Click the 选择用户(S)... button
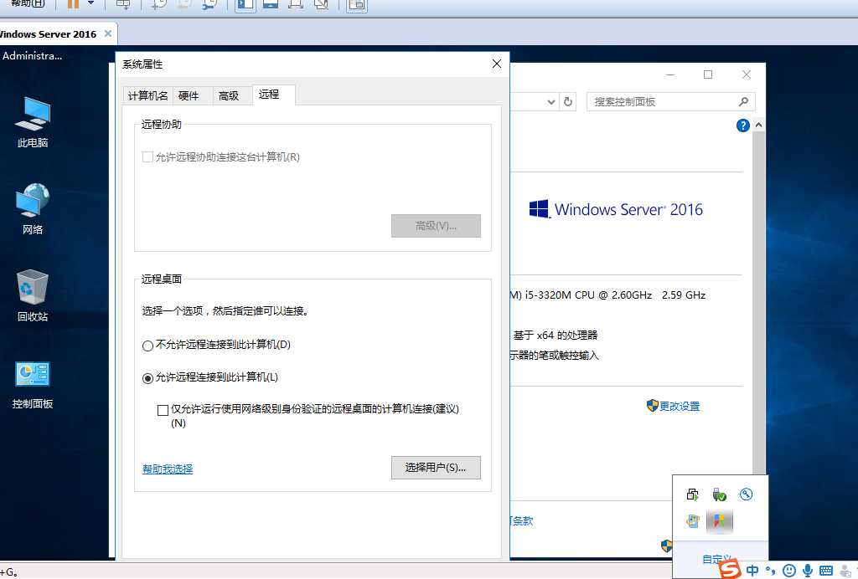858x579 pixels. coord(436,468)
